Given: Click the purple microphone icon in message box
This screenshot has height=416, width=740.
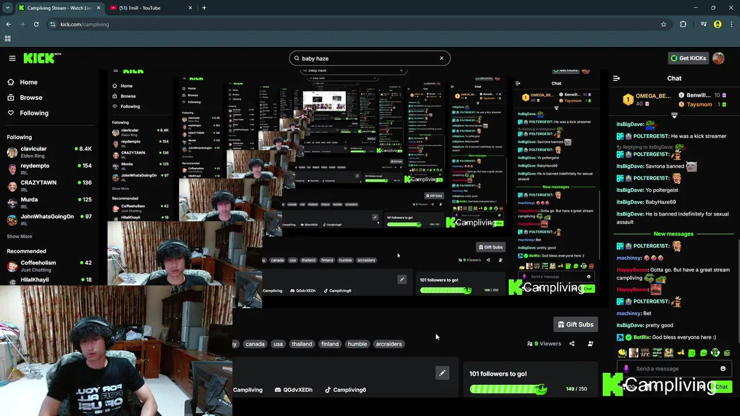Looking at the screenshot, I should (626, 369).
